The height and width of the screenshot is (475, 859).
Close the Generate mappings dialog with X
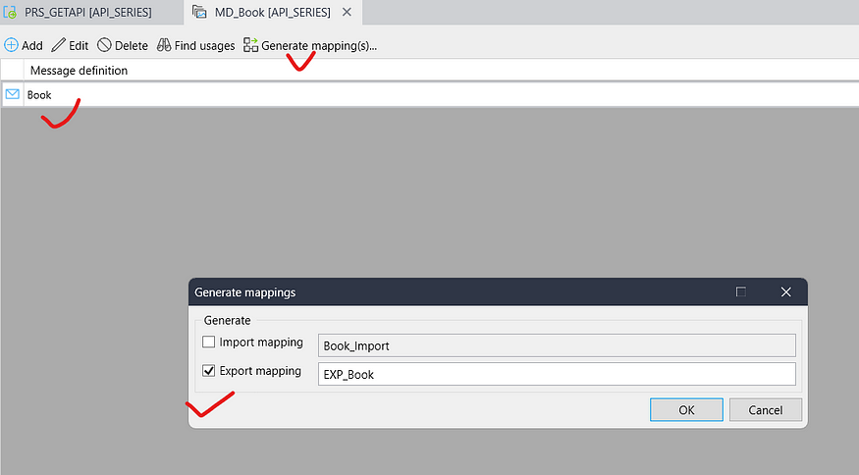(785, 291)
